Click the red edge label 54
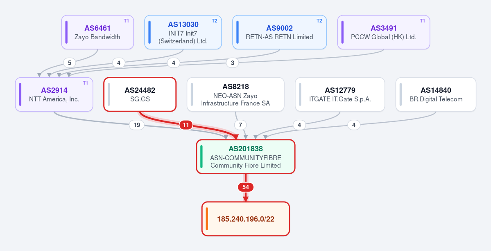 tap(246, 187)
